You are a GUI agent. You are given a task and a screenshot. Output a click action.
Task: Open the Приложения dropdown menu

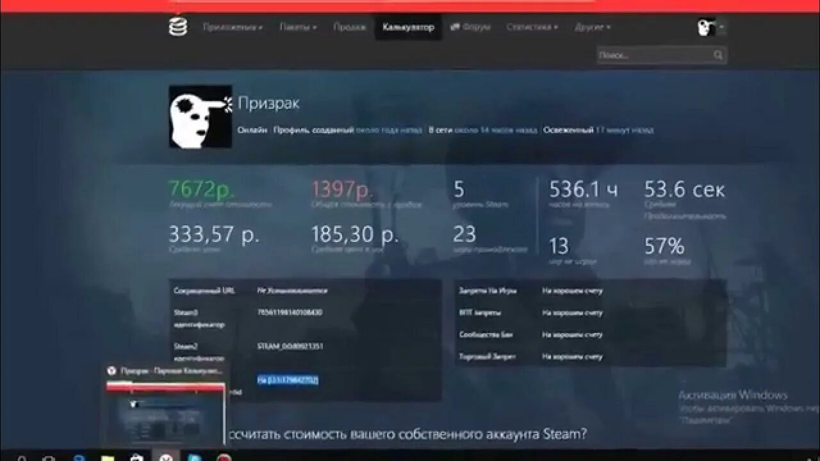point(233,27)
